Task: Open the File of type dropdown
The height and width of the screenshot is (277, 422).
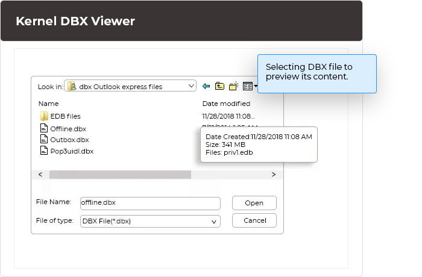Action: 213,222
